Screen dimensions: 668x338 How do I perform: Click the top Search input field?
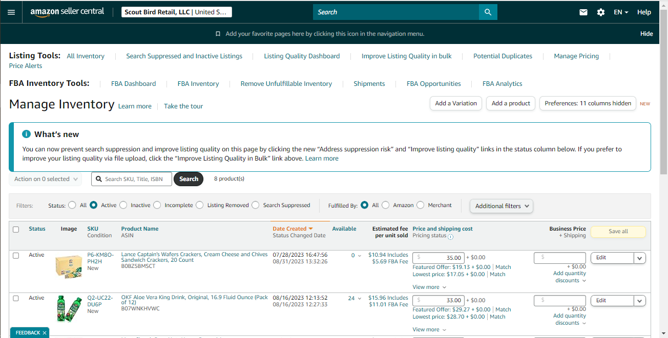(396, 12)
